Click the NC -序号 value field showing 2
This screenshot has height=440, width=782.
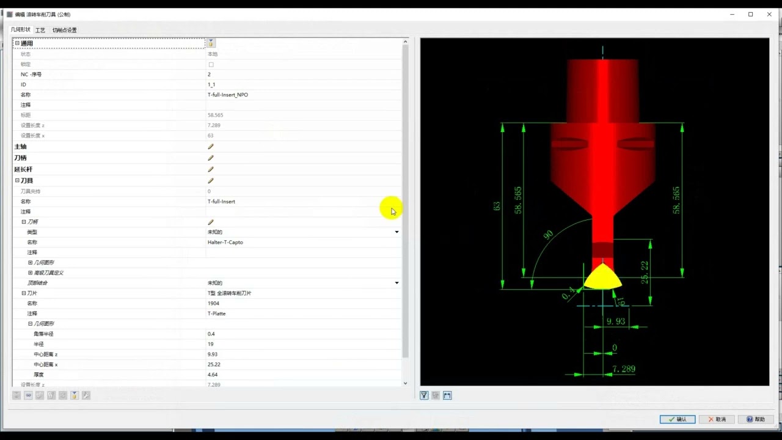click(x=304, y=75)
